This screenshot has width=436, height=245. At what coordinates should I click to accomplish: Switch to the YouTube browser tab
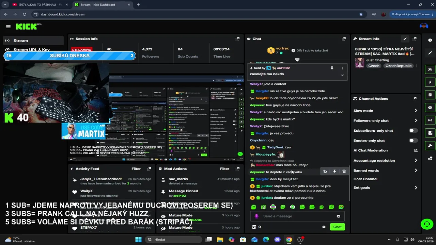coord(40,5)
